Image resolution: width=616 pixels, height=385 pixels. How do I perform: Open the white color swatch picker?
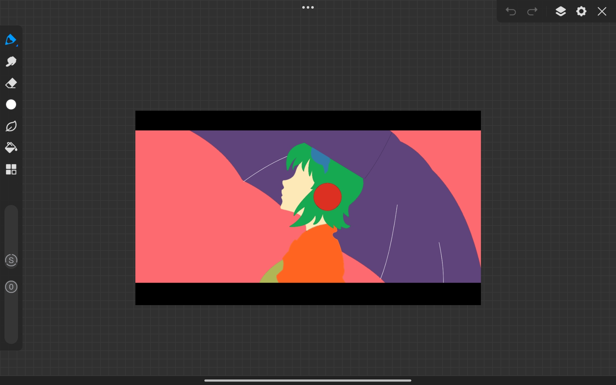tap(11, 105)
